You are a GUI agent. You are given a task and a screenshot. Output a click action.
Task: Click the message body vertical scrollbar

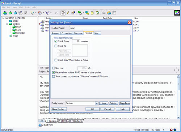click(x=178, y=97)
